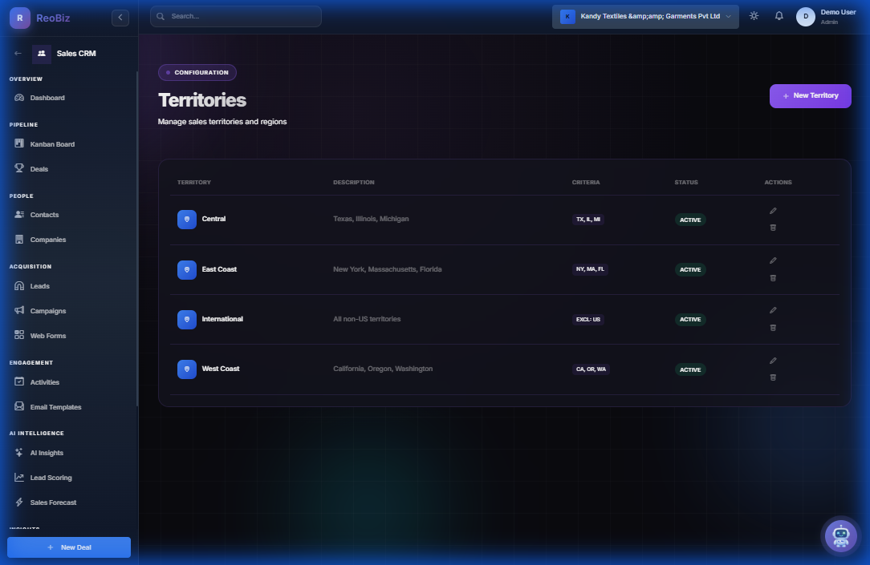Screen dimensions: 870x565
Task: Switch the Central territory status to inactive
Action: (x=689, y=219)
